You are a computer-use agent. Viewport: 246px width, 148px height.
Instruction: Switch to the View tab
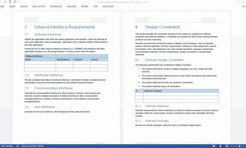click(95, 6)
